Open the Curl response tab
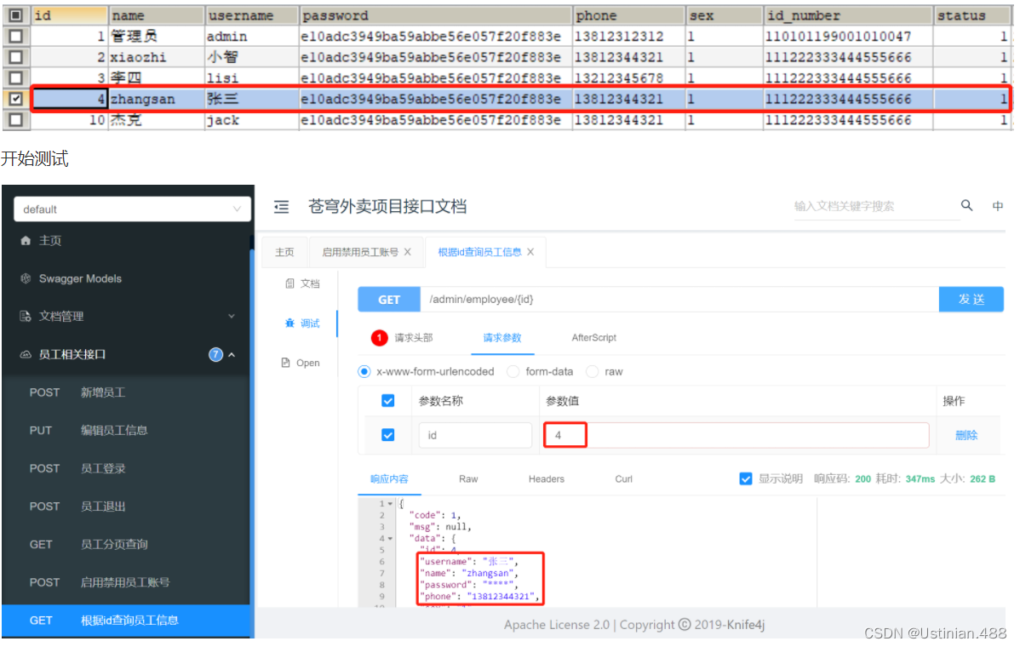1020x647 pixels. [623, 478]
